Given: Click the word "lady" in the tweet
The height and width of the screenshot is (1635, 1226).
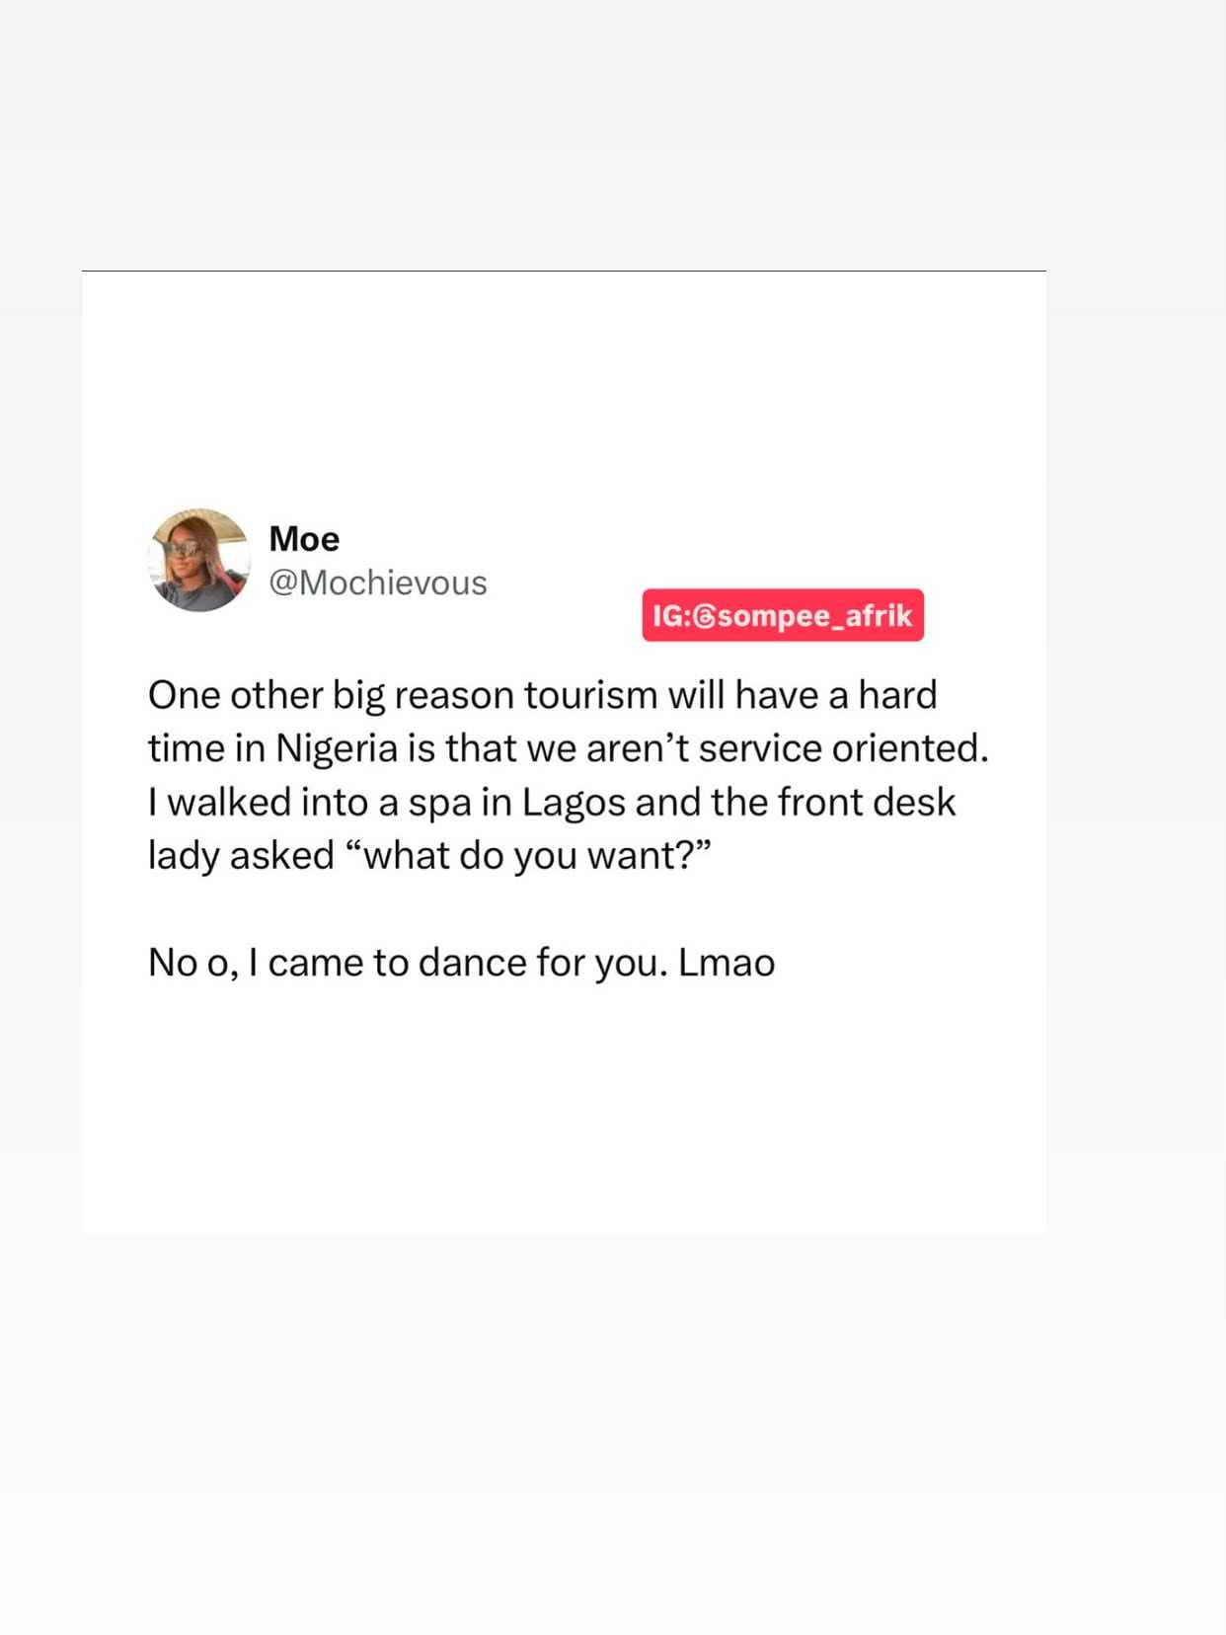Looking at the screenshot, I should pos(183,855).
